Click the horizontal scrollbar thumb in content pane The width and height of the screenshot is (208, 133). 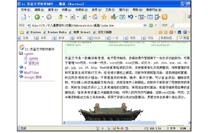coord(111,123)
